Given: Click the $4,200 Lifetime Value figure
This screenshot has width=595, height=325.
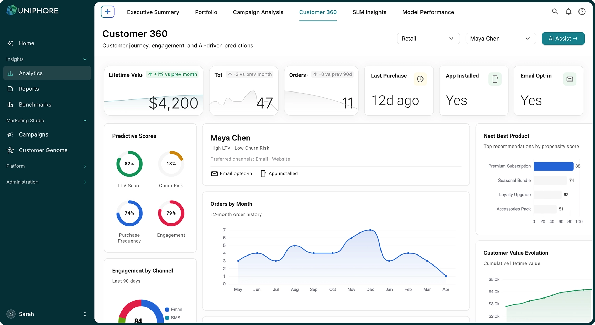Looking at the screenshot, I should coord(173,103).
